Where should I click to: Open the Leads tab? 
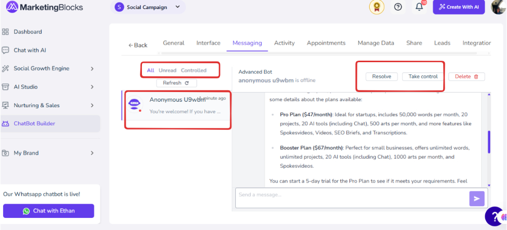pyautogui.click(x=442, y=43)
